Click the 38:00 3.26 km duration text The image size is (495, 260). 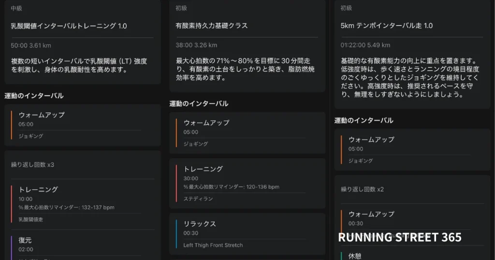[196, 45]
